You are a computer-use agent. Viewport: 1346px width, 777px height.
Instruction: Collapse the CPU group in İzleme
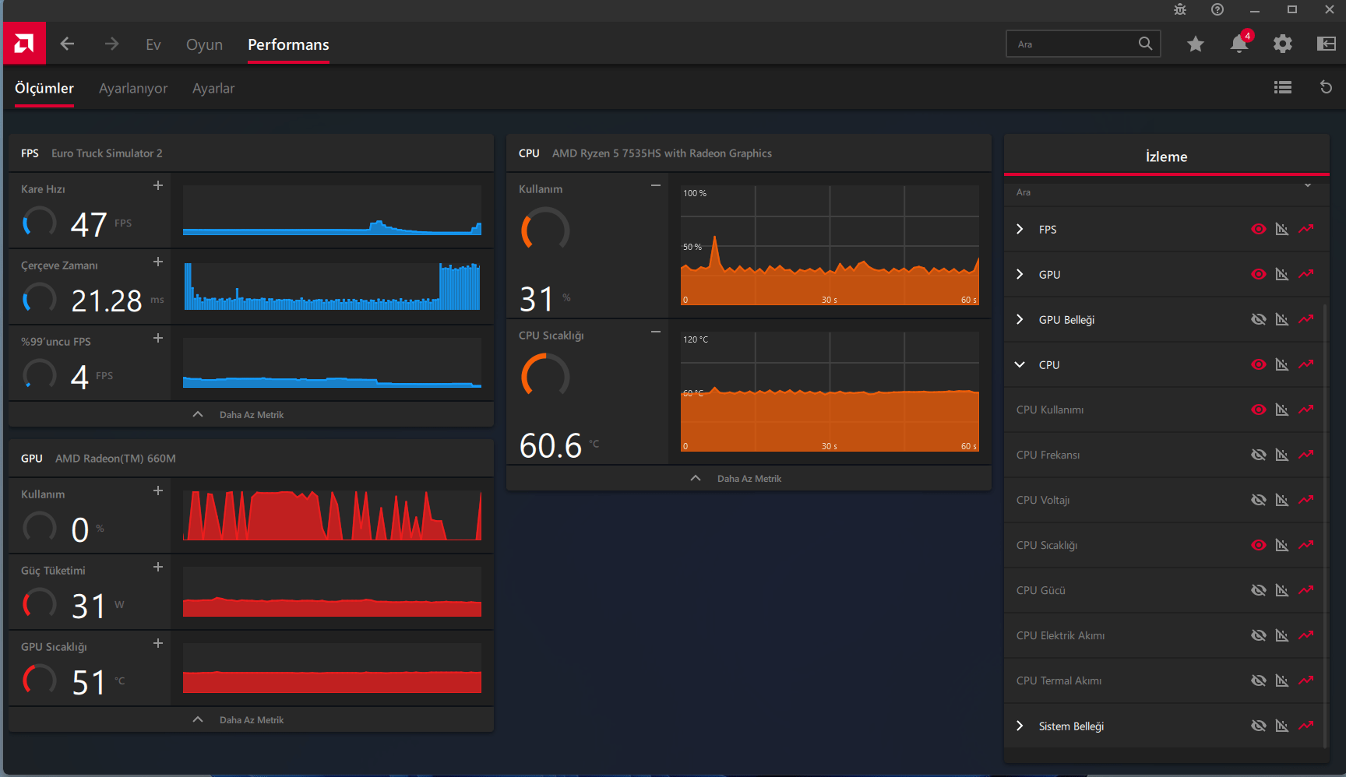click(x=1020, y=364)
